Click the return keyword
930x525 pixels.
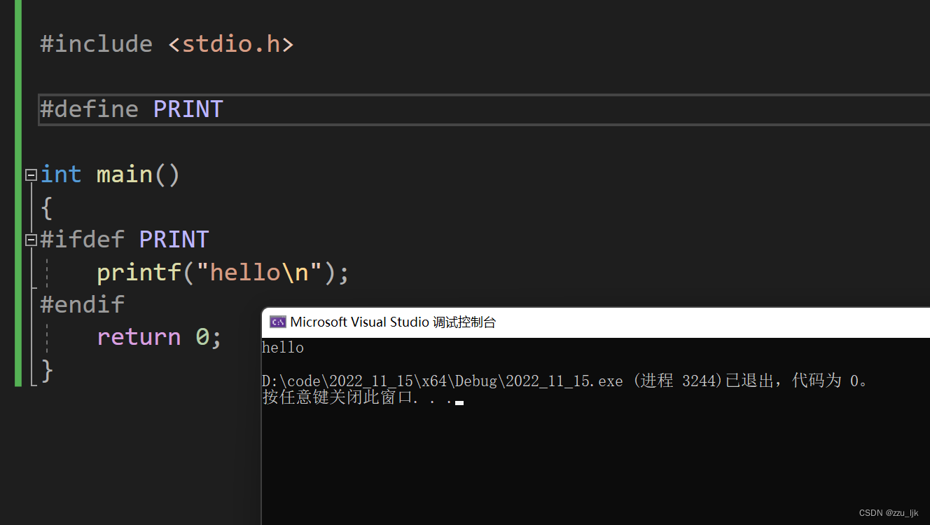tap(139, 337)
